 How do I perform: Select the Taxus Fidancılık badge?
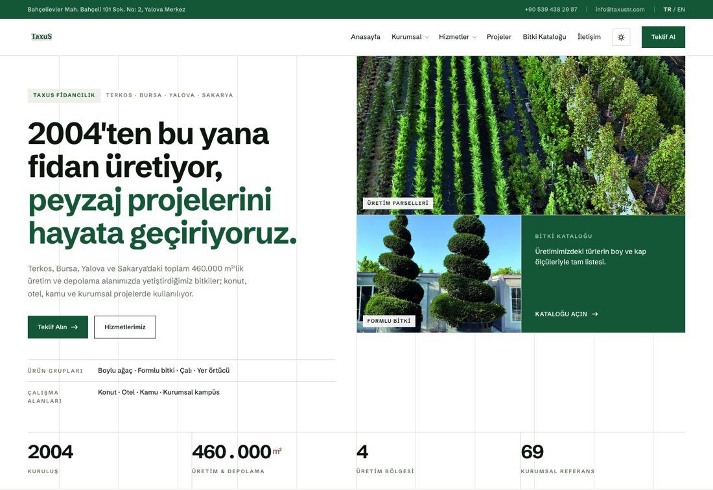pyautogui.click(x=64, y=95)
